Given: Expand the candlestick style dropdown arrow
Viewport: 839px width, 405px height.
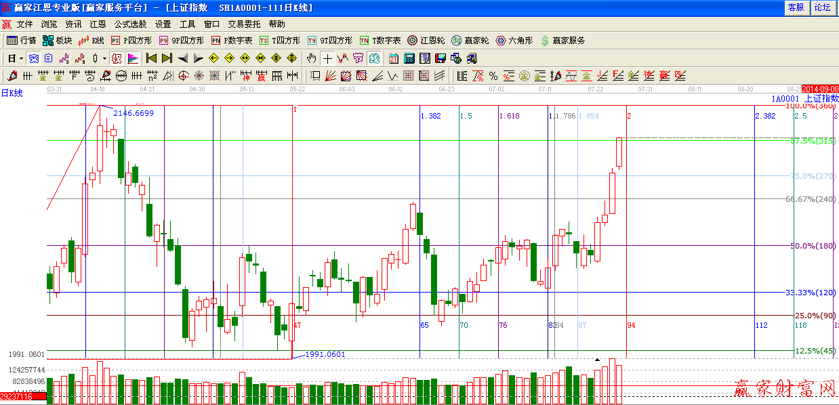Looking at the screenshot, I should (104, 58).
